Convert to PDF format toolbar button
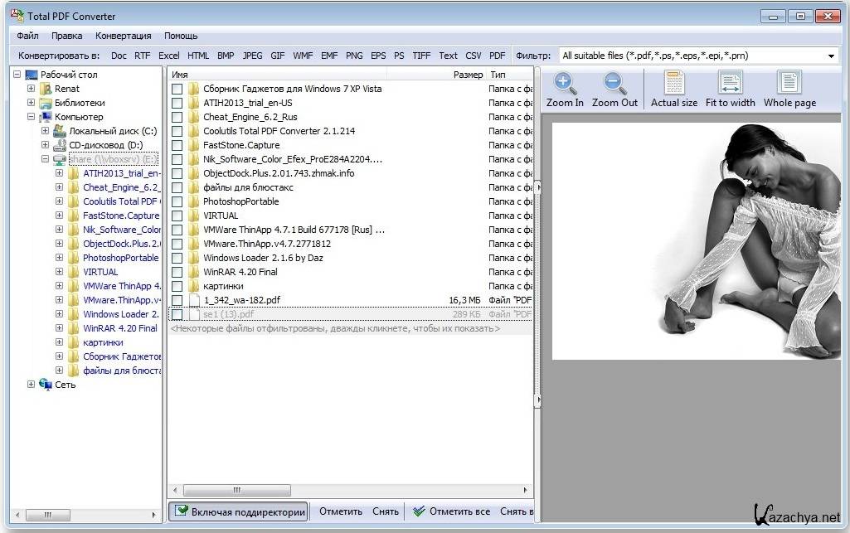 [x=497, y=56]
